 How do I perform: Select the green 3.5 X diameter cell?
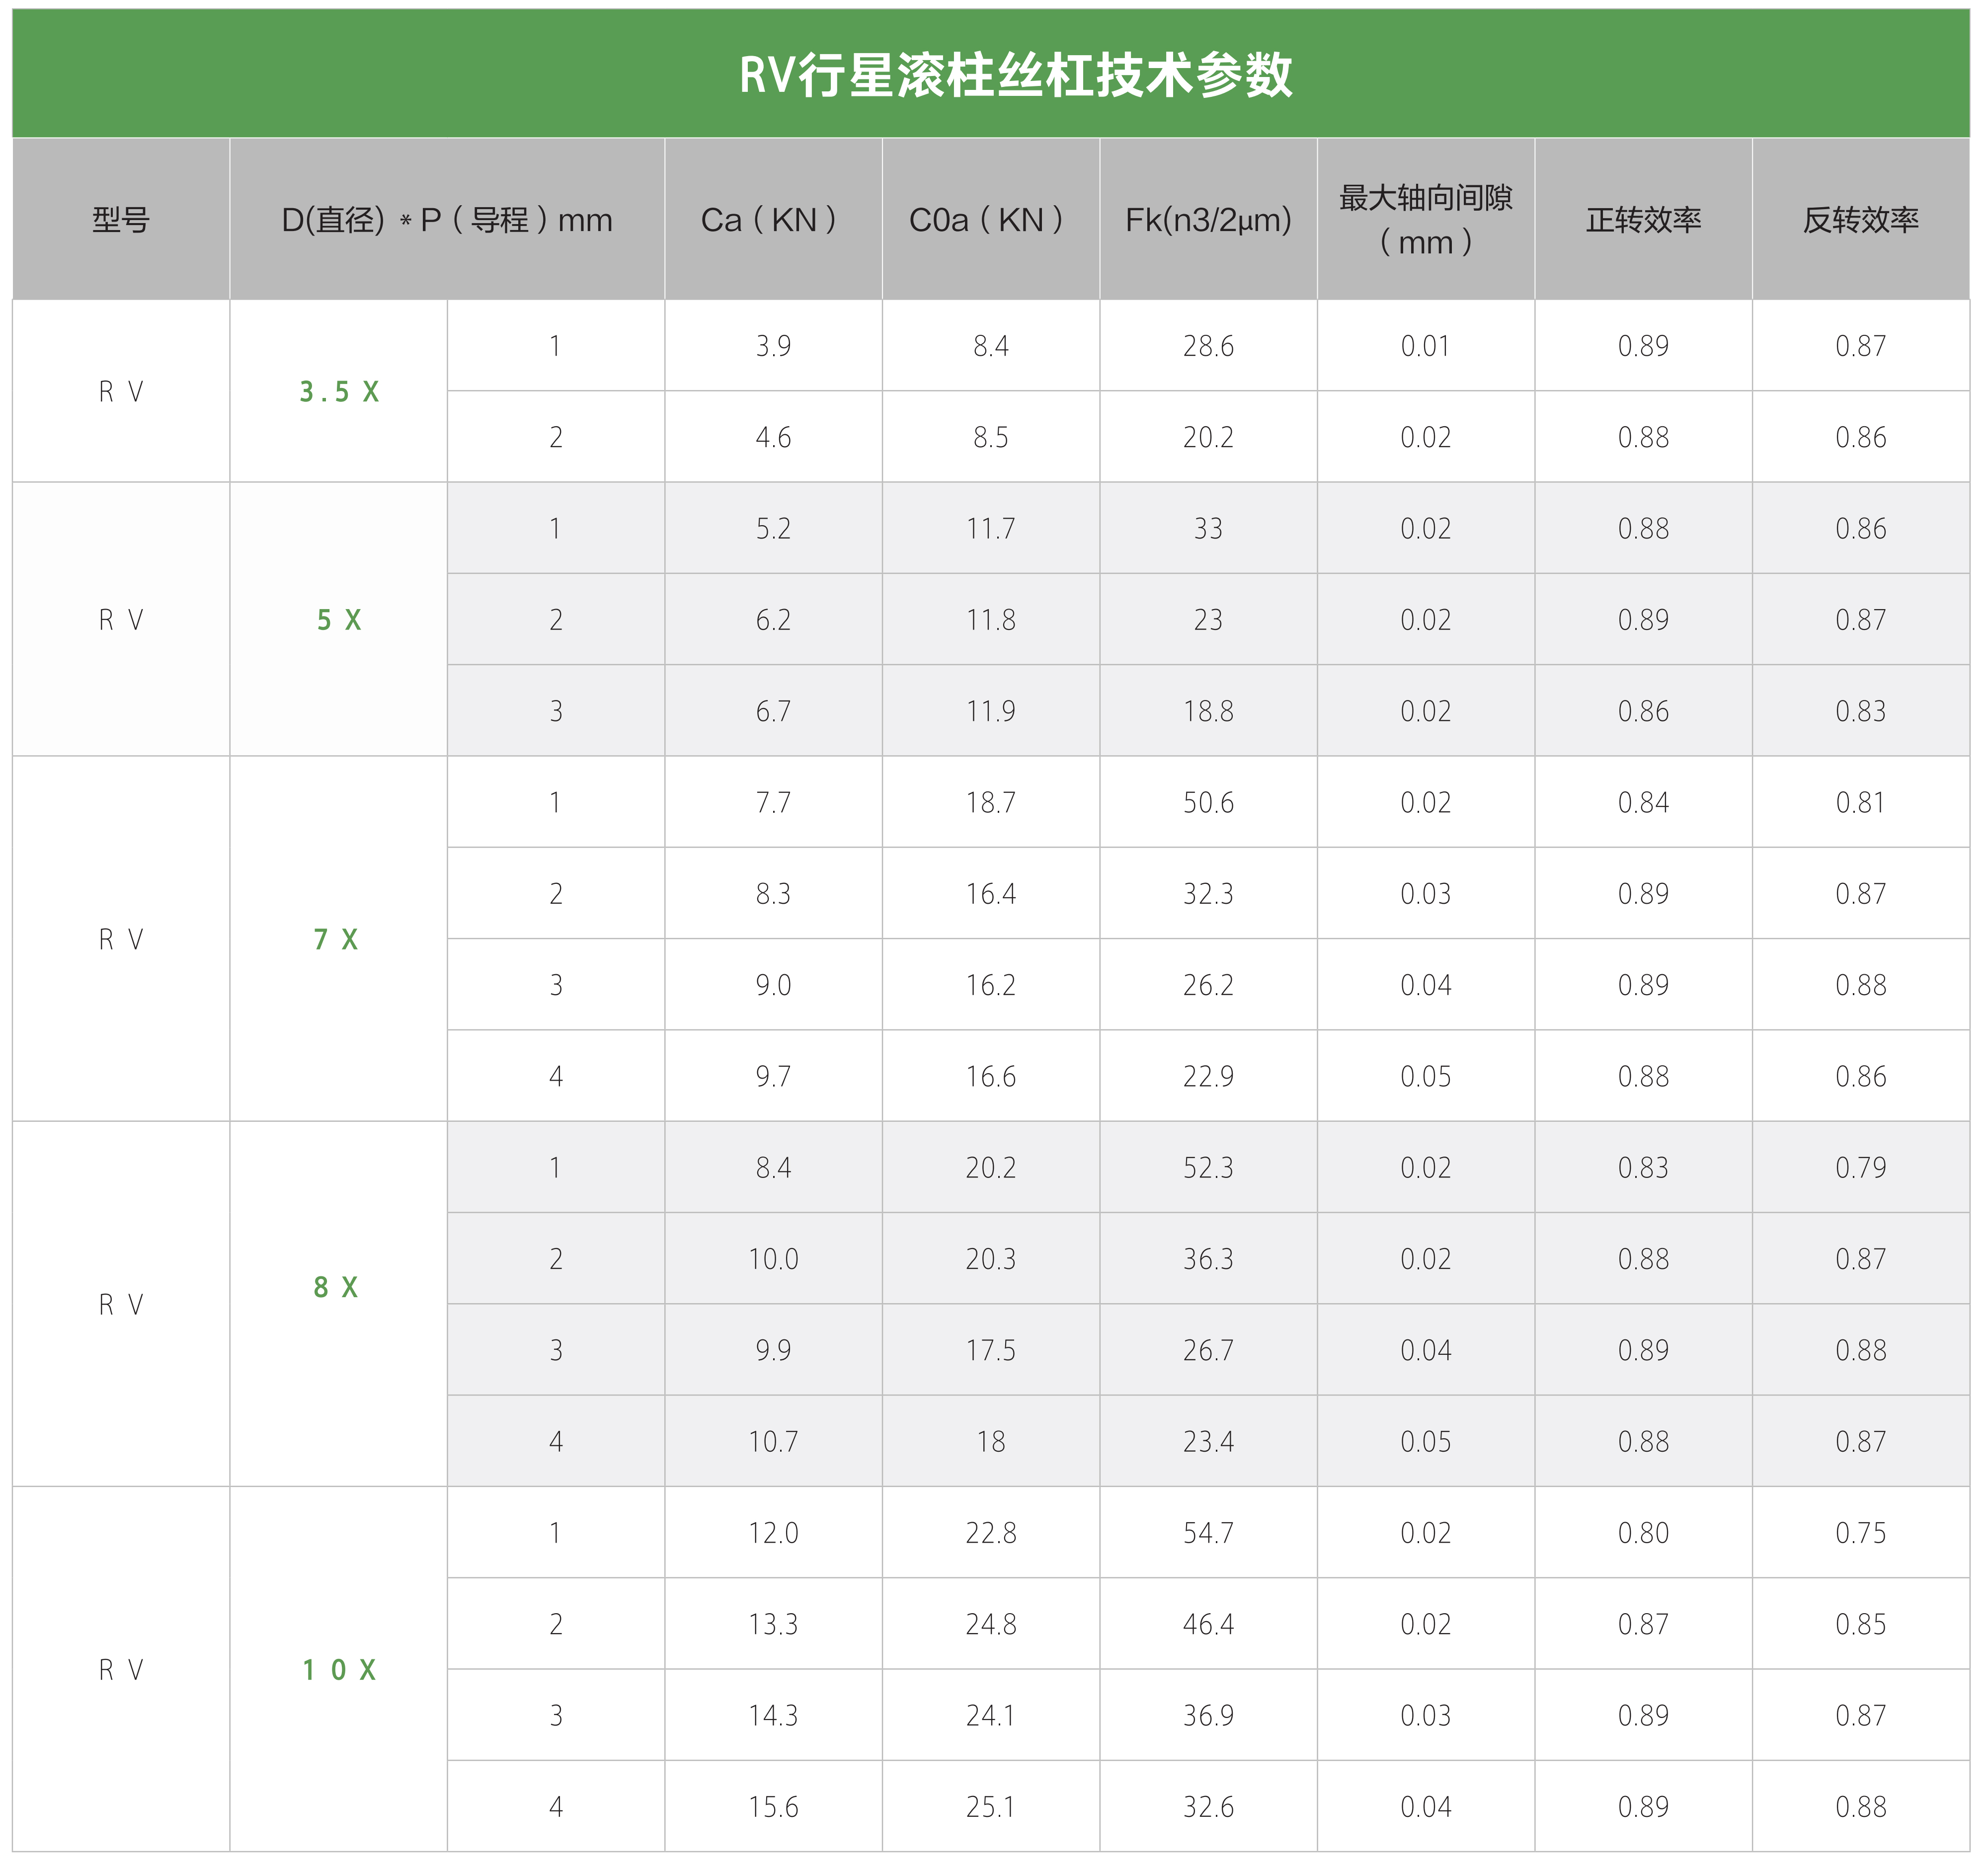click(x=339, y=392)
